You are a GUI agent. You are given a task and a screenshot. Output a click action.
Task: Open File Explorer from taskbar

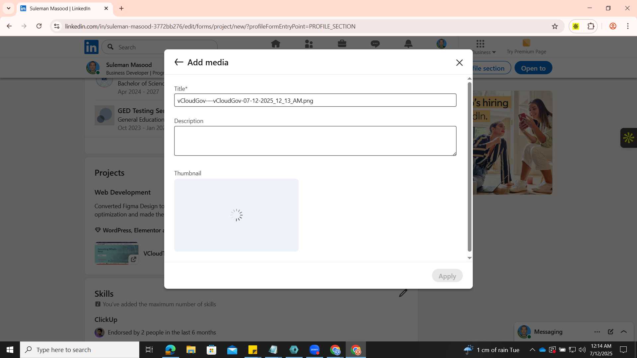pyautogui.click(x=191, y=350)
